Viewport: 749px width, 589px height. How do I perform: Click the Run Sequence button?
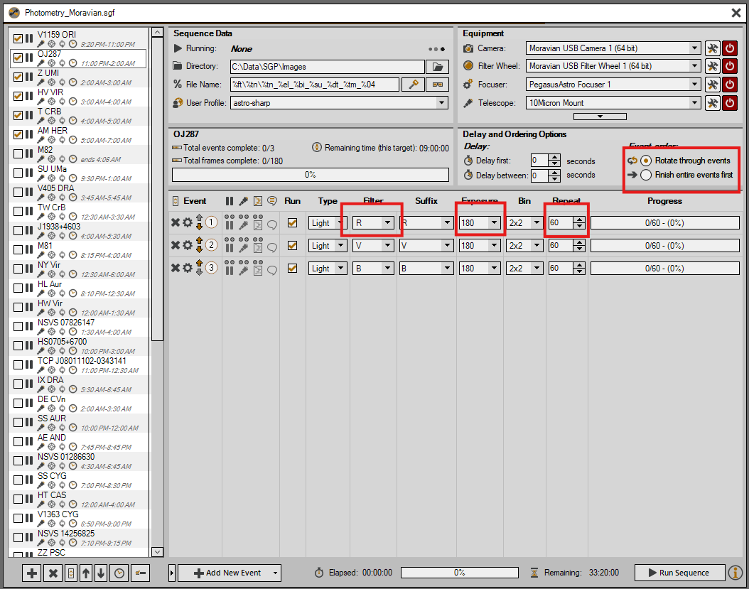[x=679, y=573]
